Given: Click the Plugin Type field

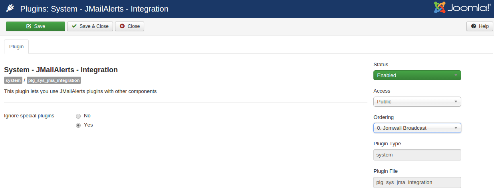Looking at the screenshot, I should coord(417,155).
